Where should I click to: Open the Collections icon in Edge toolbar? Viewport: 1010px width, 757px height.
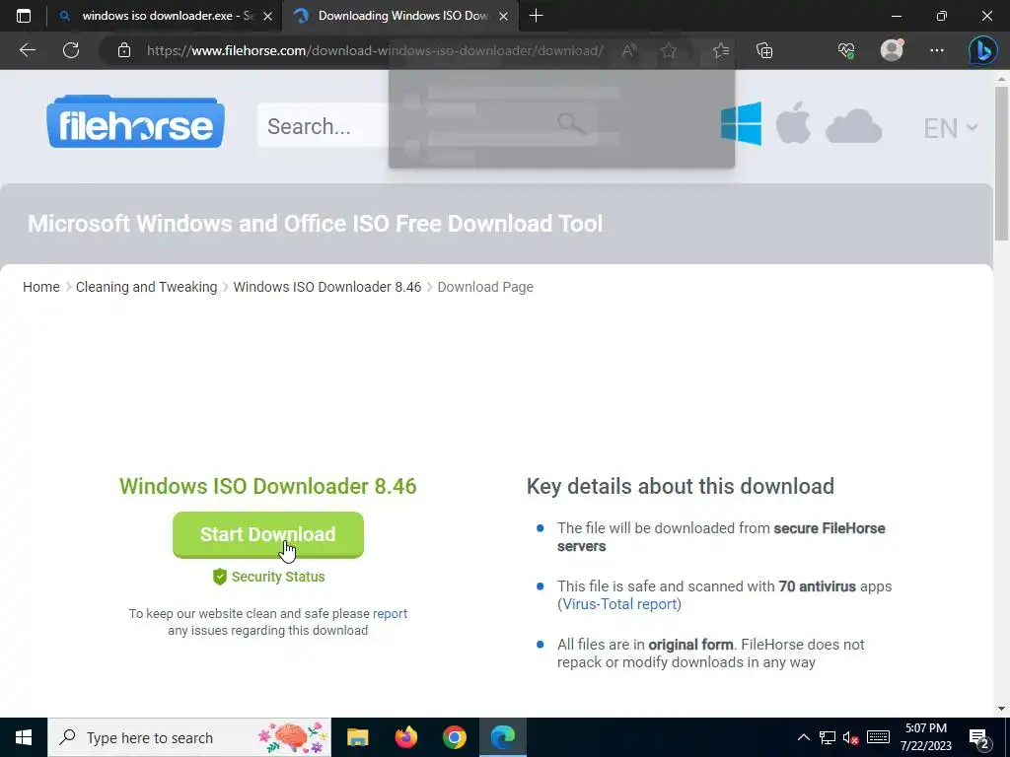764,50
